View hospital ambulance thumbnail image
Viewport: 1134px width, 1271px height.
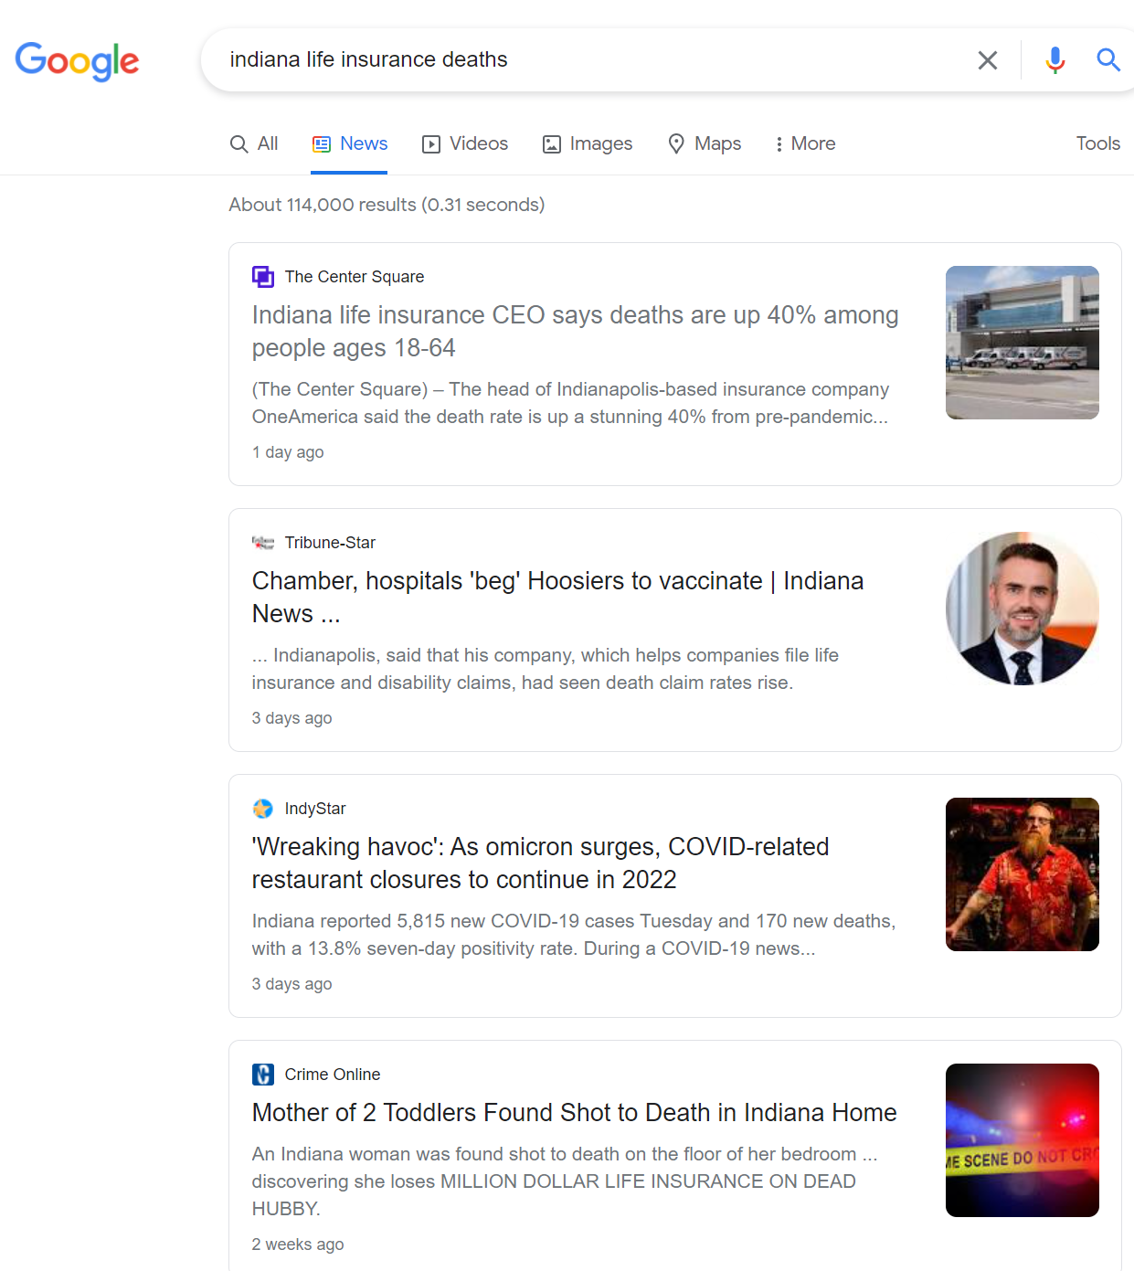1023,343
